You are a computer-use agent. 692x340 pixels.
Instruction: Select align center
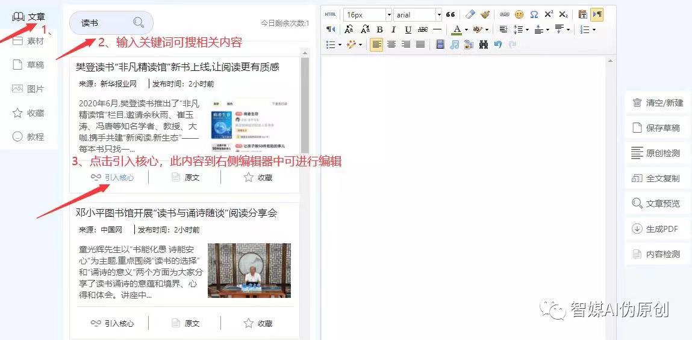coord(391,44)
